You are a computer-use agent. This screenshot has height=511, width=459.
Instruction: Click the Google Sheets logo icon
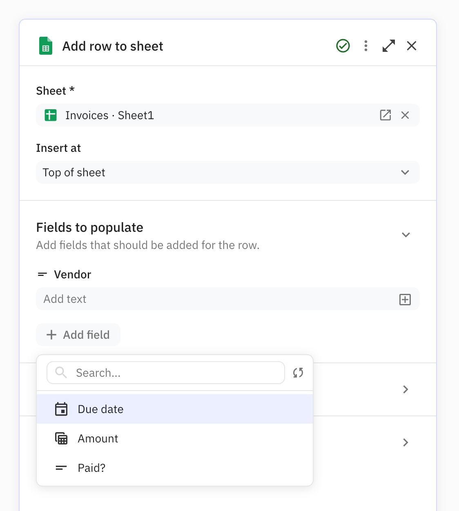(x=46, y=46)
